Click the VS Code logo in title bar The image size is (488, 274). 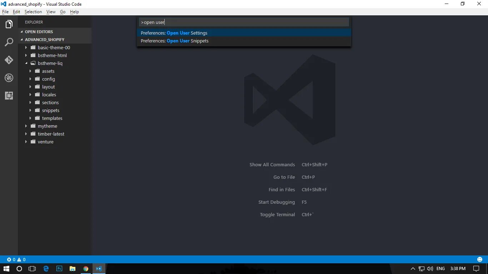4,4
